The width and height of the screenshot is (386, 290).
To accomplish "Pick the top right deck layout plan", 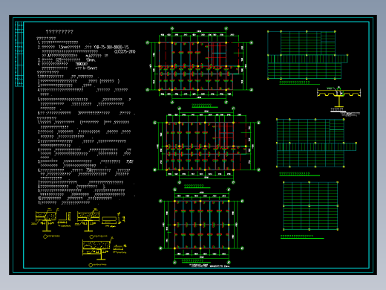I will (307, 55).
